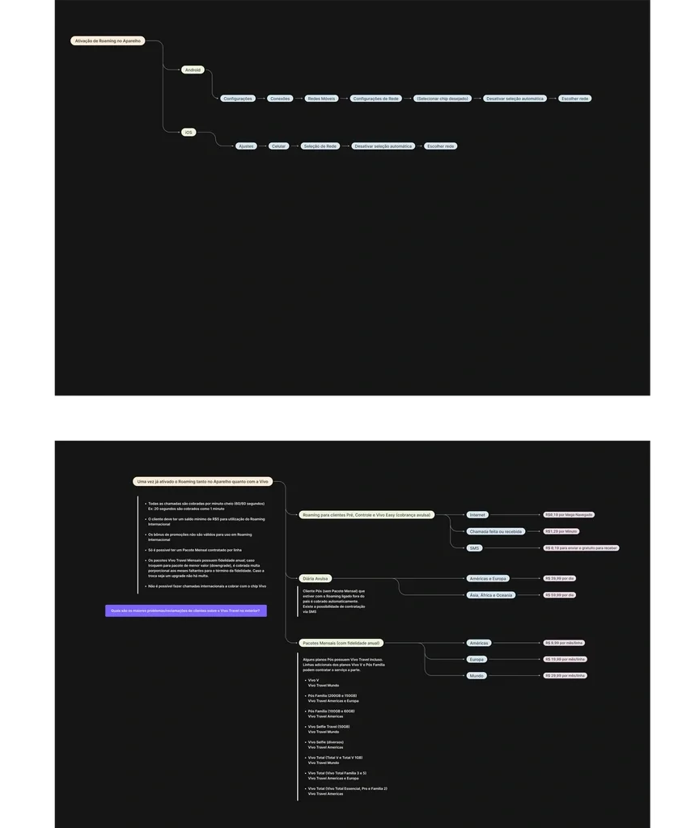Click the Android branch node
699x828 pixels.
(193, 70)
